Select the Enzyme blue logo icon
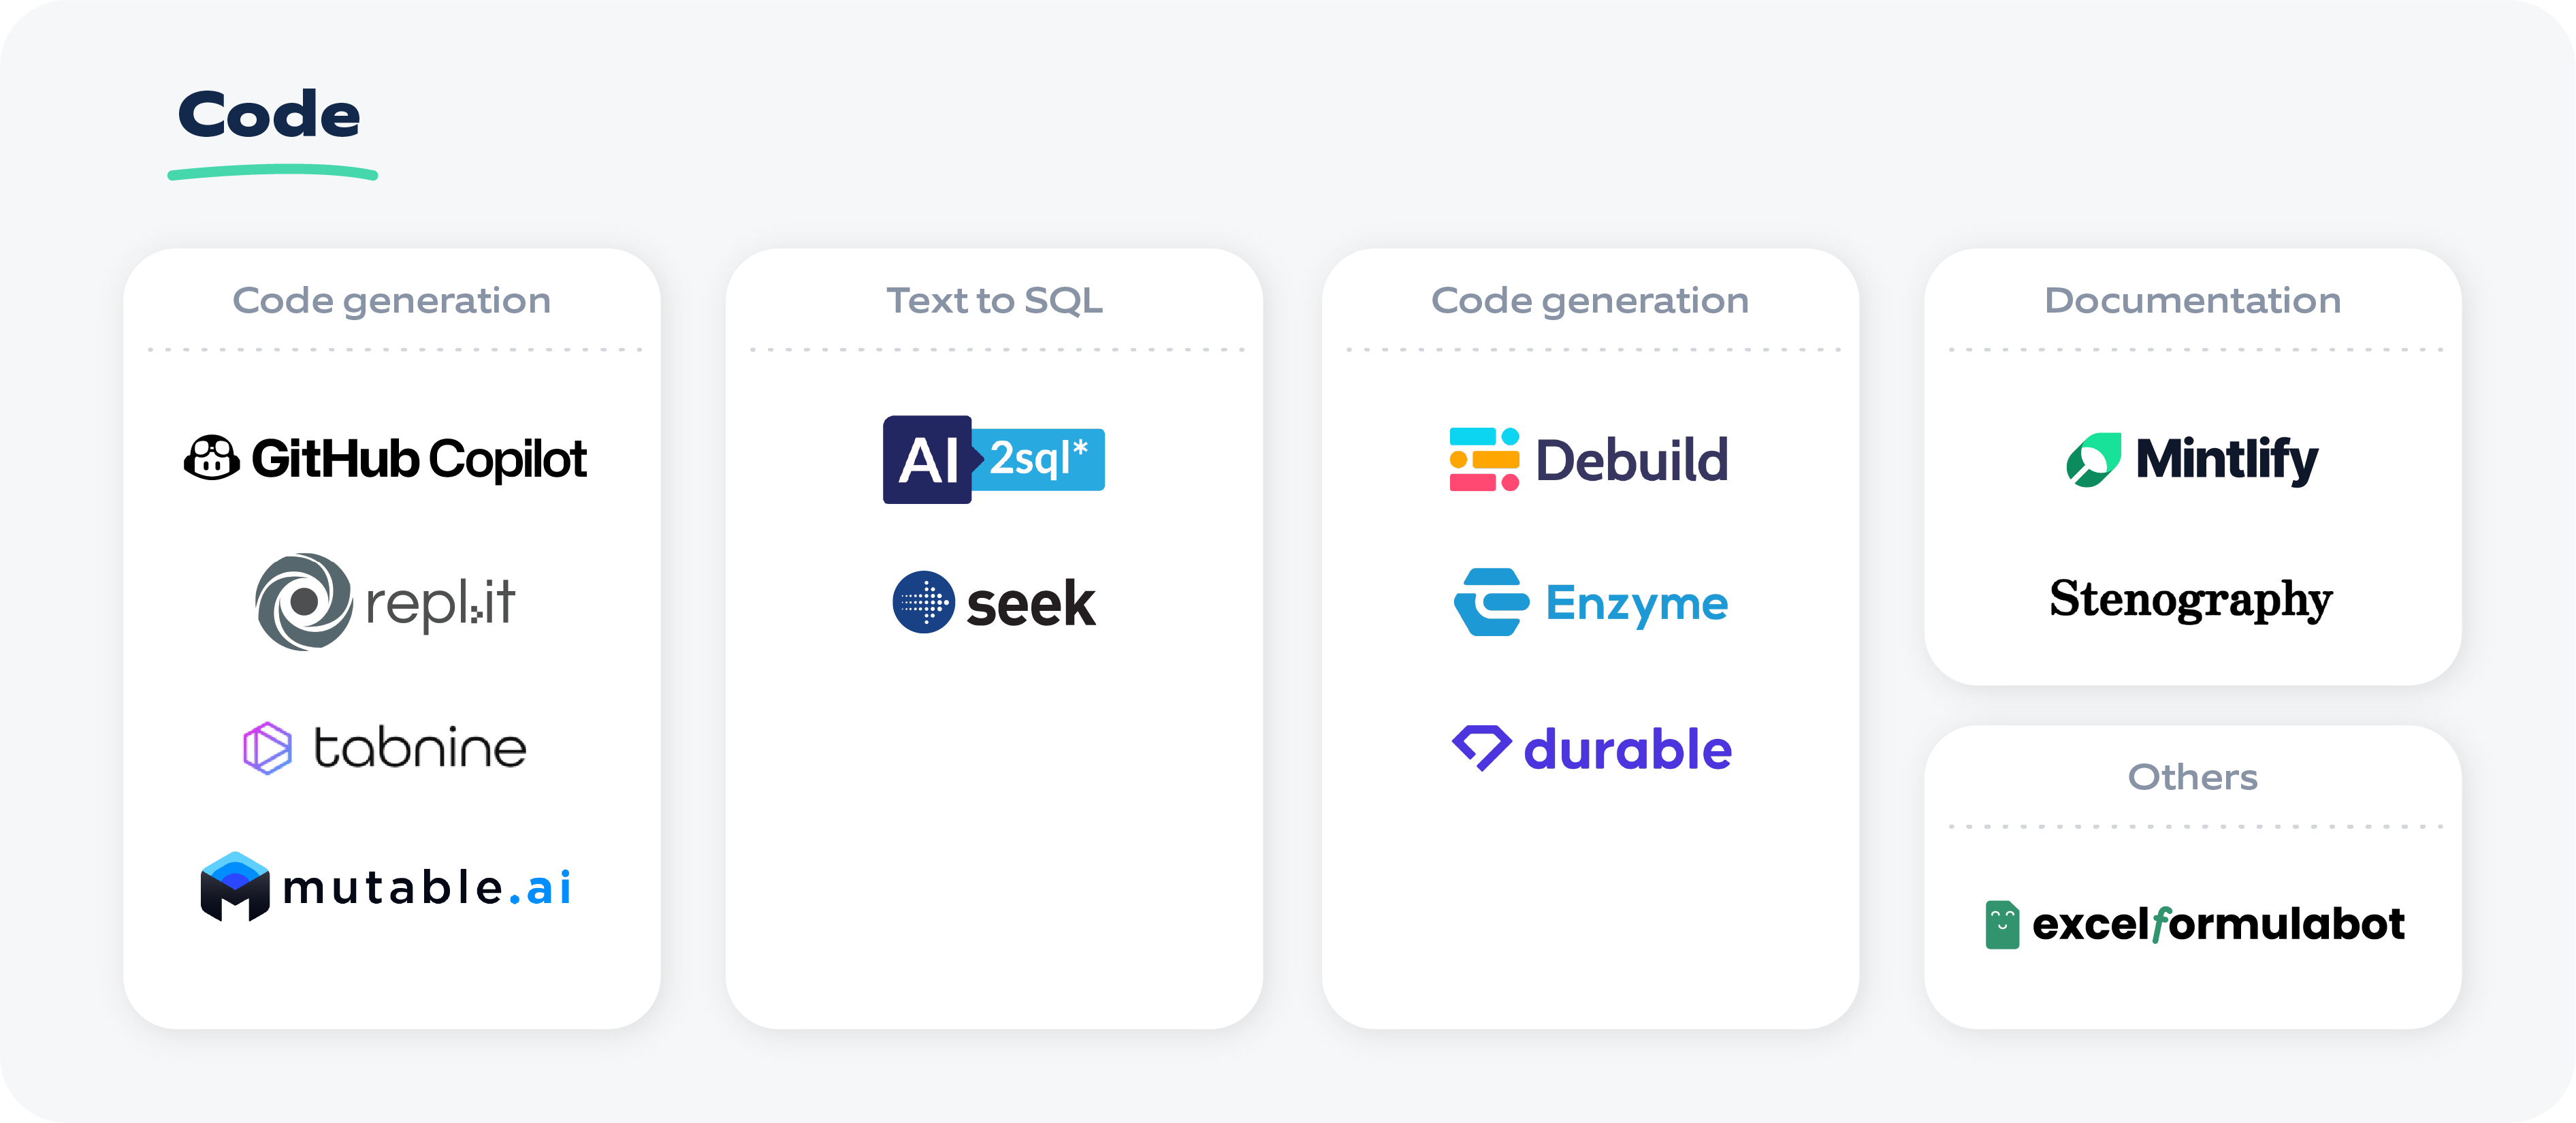2576x1123 pixels. 1491,602
